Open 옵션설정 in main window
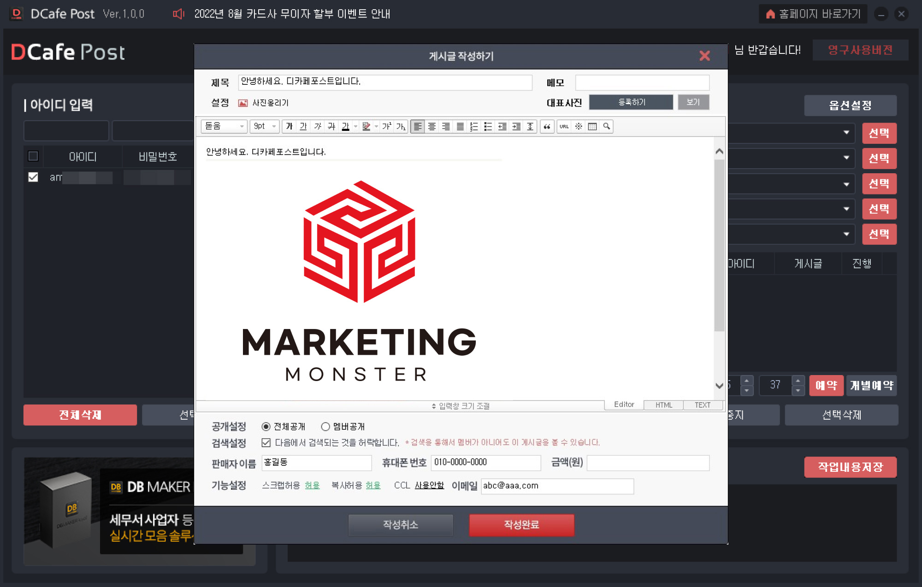Viewport: 922px width, 587px height. [851, 106]
